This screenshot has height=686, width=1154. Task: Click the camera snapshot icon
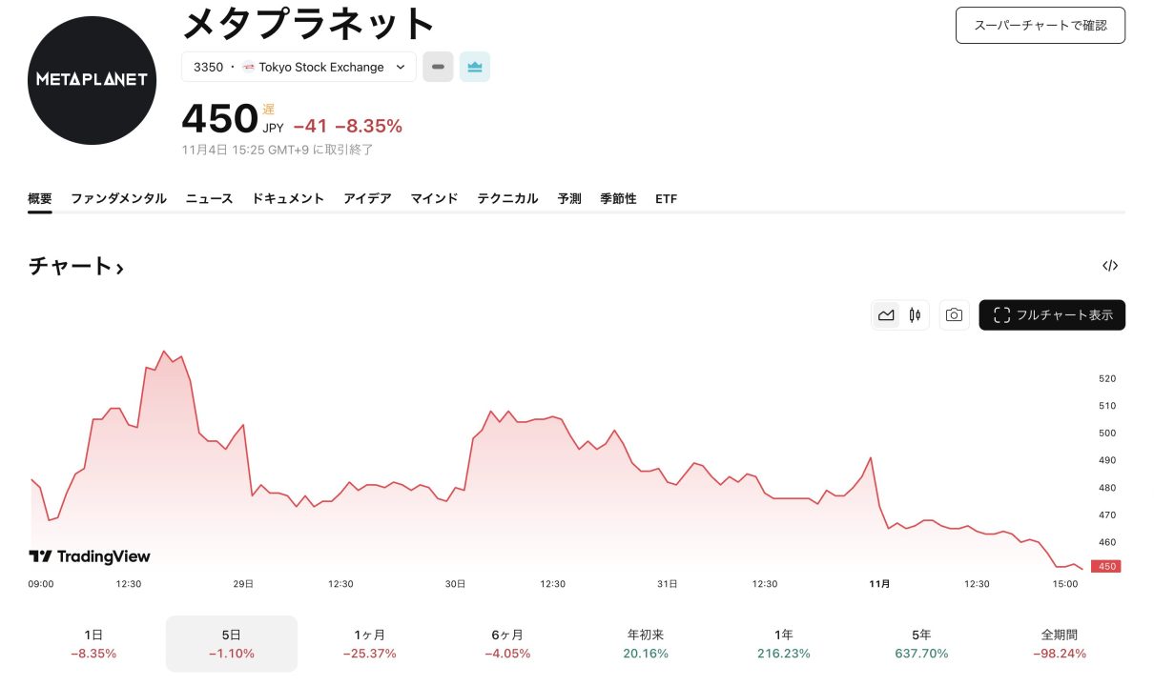pos(955,315)
